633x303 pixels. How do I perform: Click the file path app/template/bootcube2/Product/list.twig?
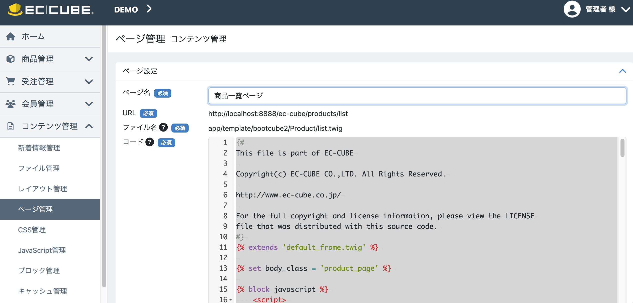275,128
